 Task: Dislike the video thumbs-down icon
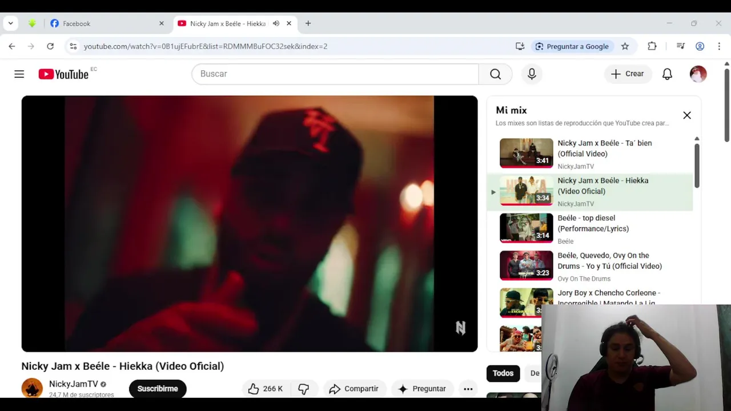[x=304, y=389]
